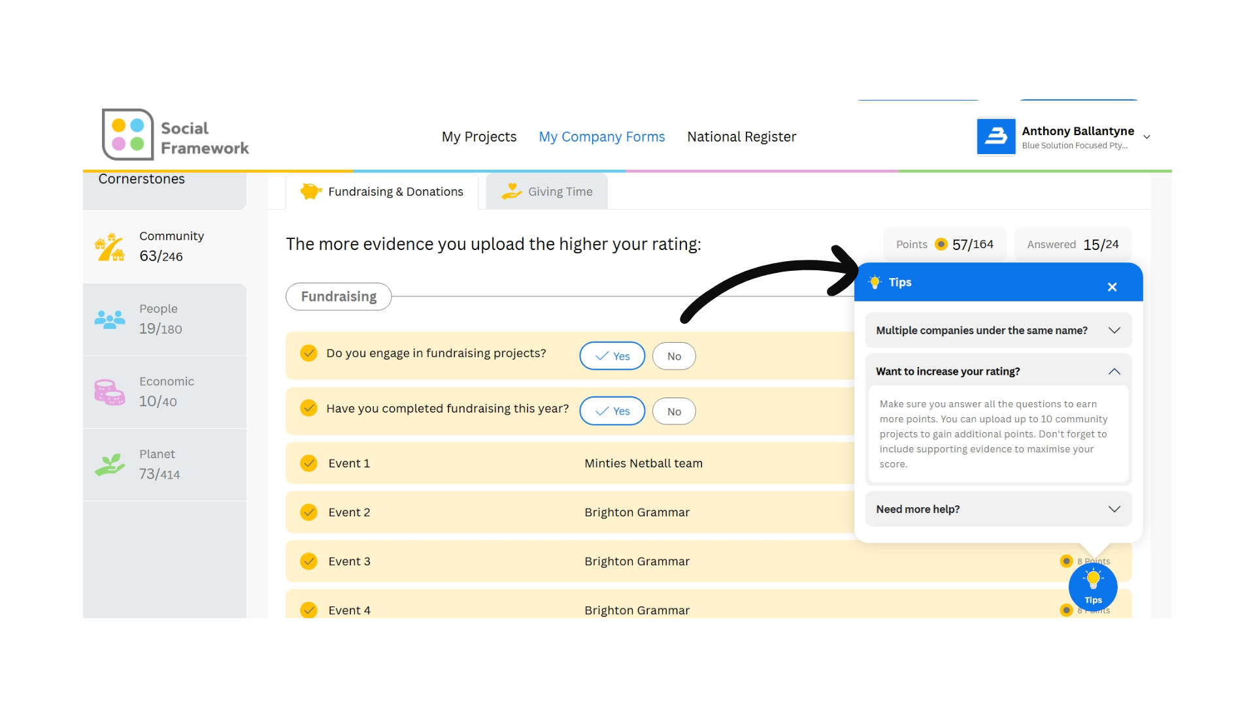Open My Company Forms menu item
Screen dimensions: 1255x705
[x=601, y=136]
